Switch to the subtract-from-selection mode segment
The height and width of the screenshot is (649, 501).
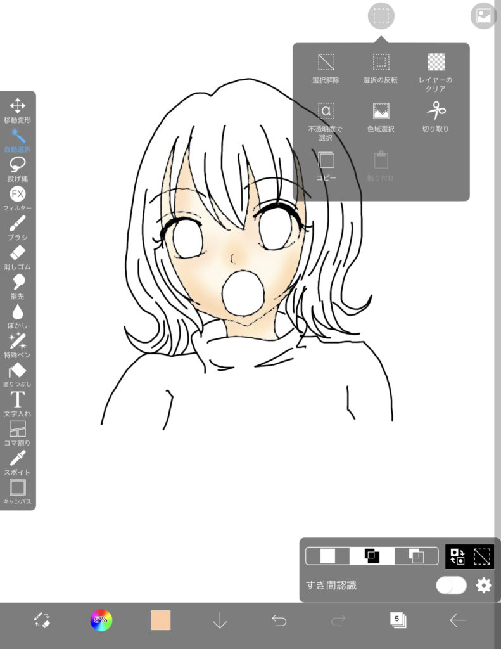click(x=416, y=556)
